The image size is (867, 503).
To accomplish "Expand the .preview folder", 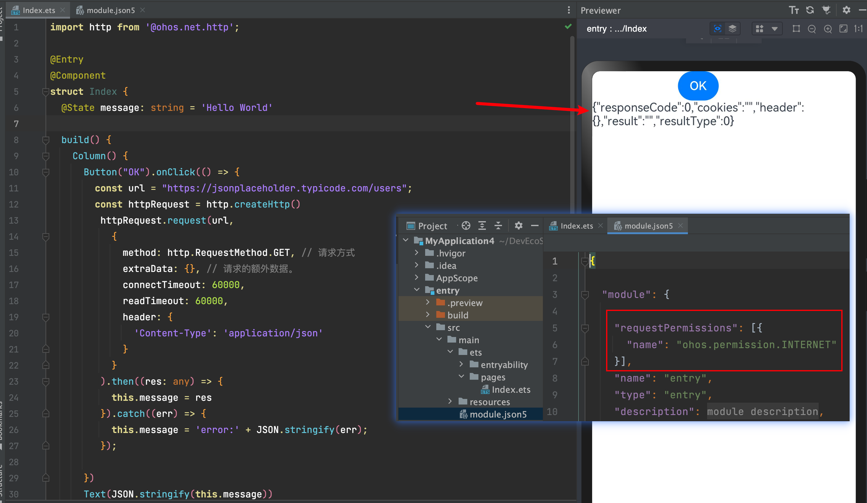I will tap(428, 302).
